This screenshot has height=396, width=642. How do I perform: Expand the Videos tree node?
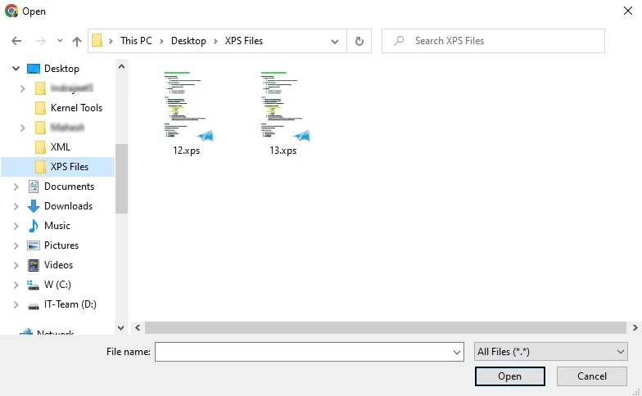click(16, 265)
